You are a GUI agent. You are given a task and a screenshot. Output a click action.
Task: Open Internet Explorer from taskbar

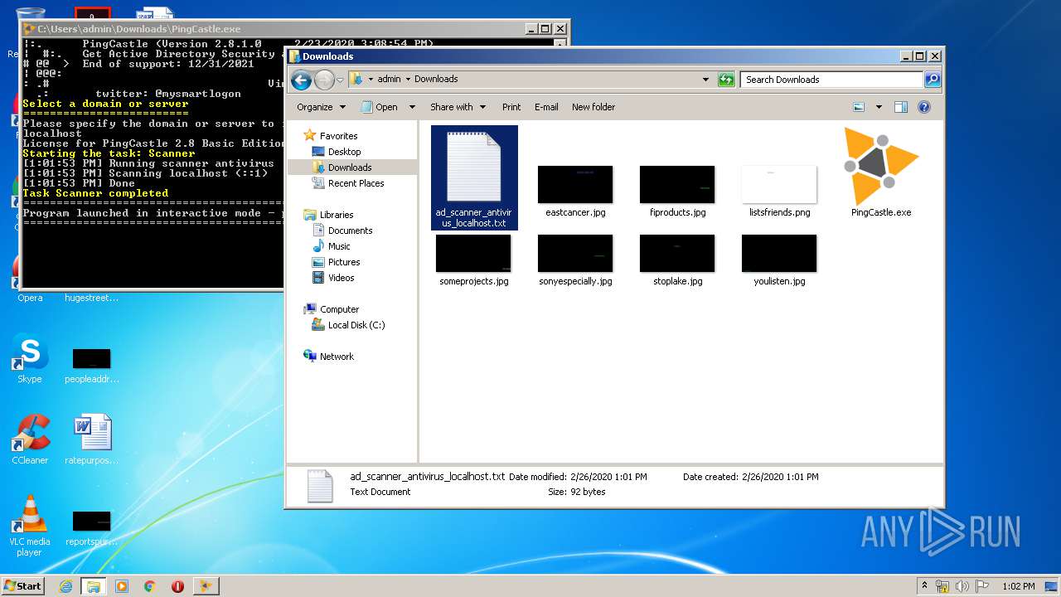(x=65, y=586)
